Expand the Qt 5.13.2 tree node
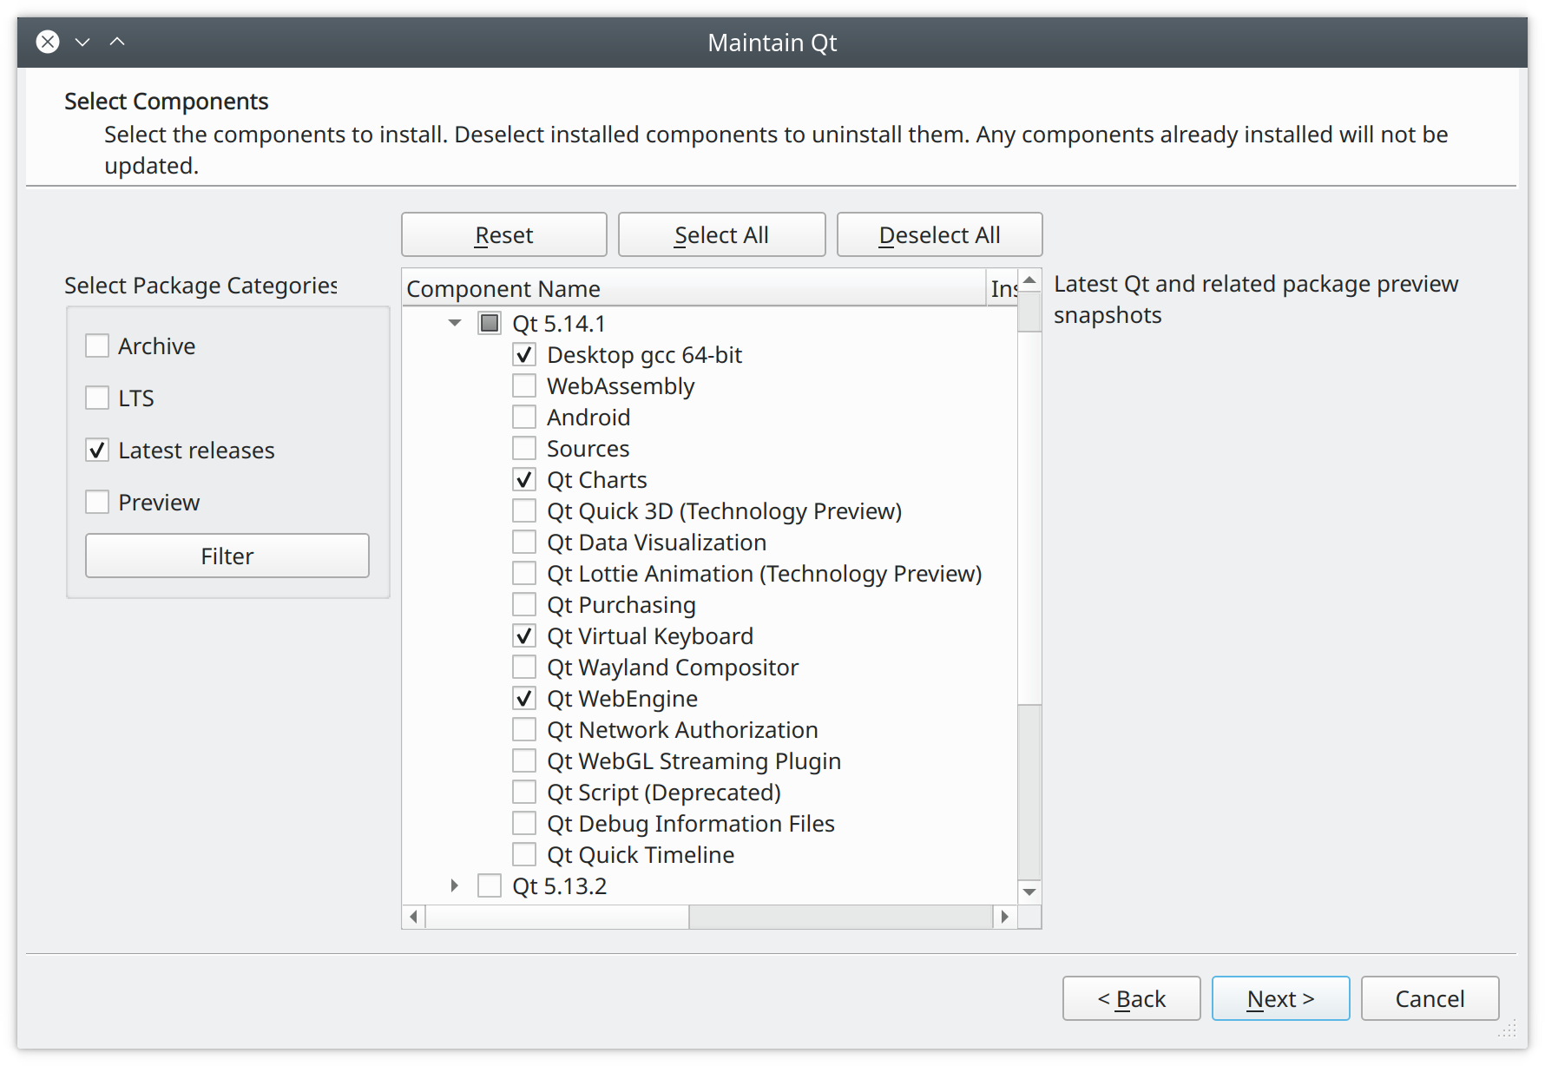 coord(455,885)
